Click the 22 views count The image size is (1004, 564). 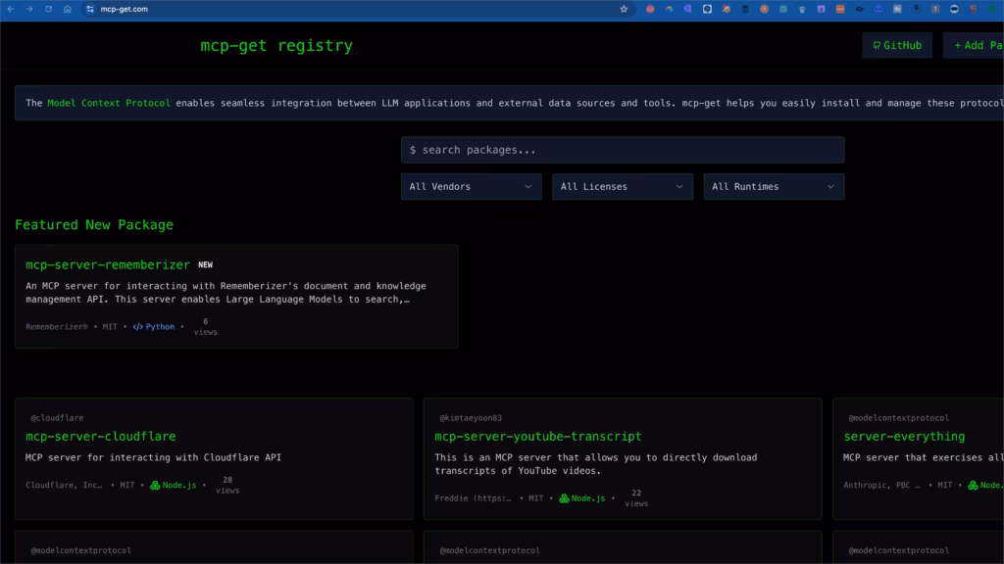click(x=636, y=498)
